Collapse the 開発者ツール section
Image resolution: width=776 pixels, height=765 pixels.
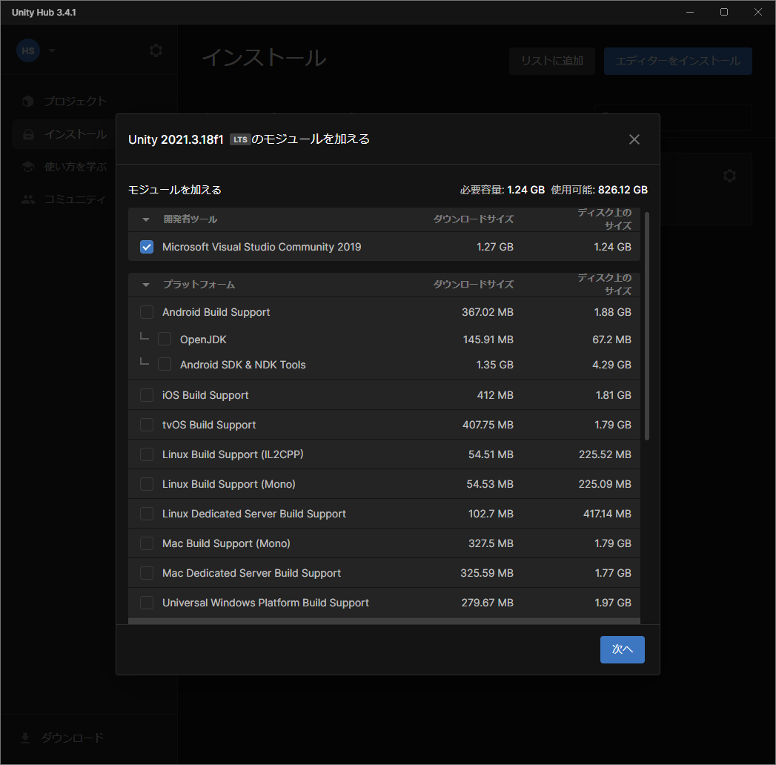[145, 219]
